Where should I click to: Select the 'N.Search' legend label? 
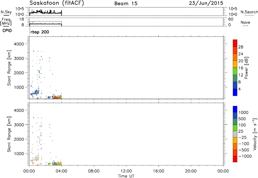249,12
